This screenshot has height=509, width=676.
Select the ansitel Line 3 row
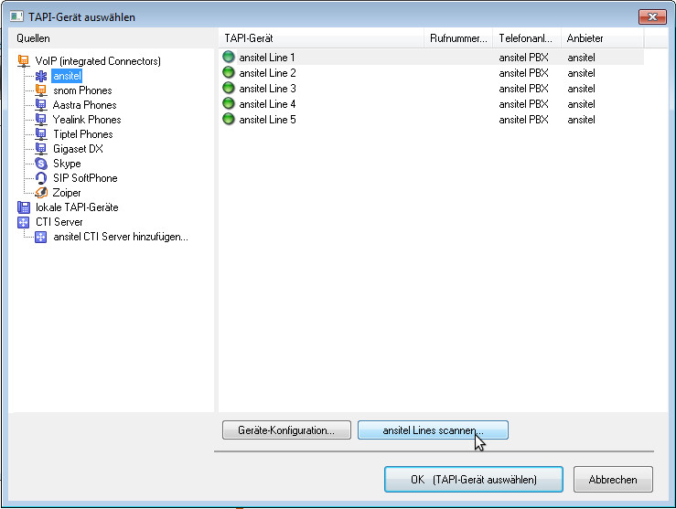pos(433,89)
